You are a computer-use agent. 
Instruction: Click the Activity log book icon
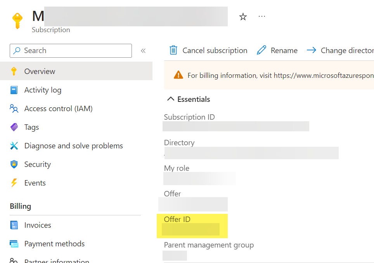14,90
